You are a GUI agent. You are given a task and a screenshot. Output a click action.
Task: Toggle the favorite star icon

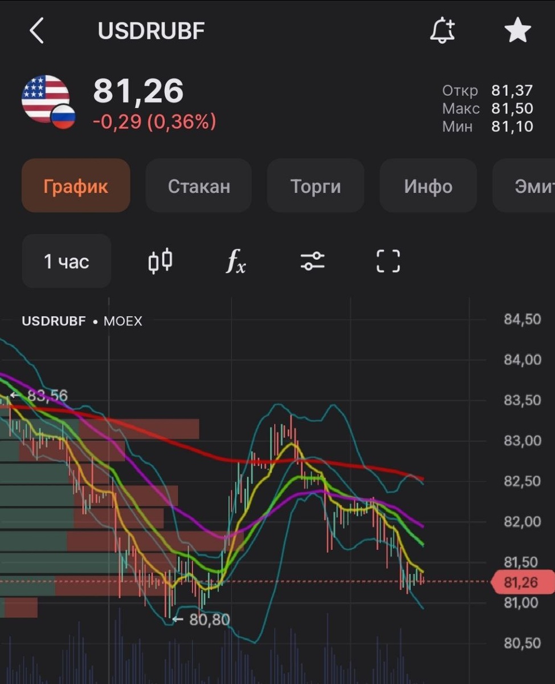click(518, 30)
